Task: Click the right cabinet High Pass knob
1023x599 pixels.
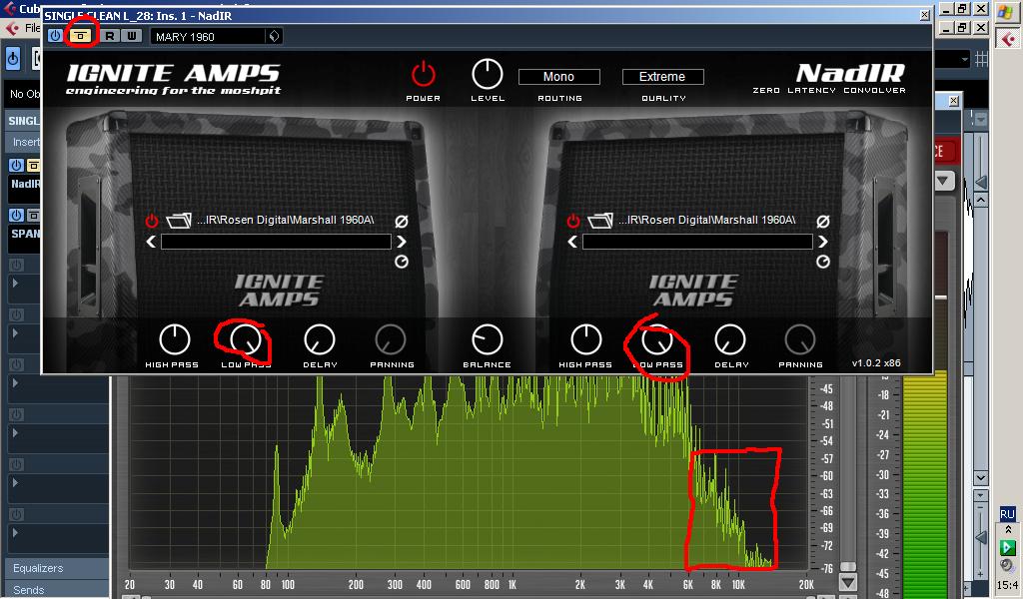Action: tap(585, 339)
